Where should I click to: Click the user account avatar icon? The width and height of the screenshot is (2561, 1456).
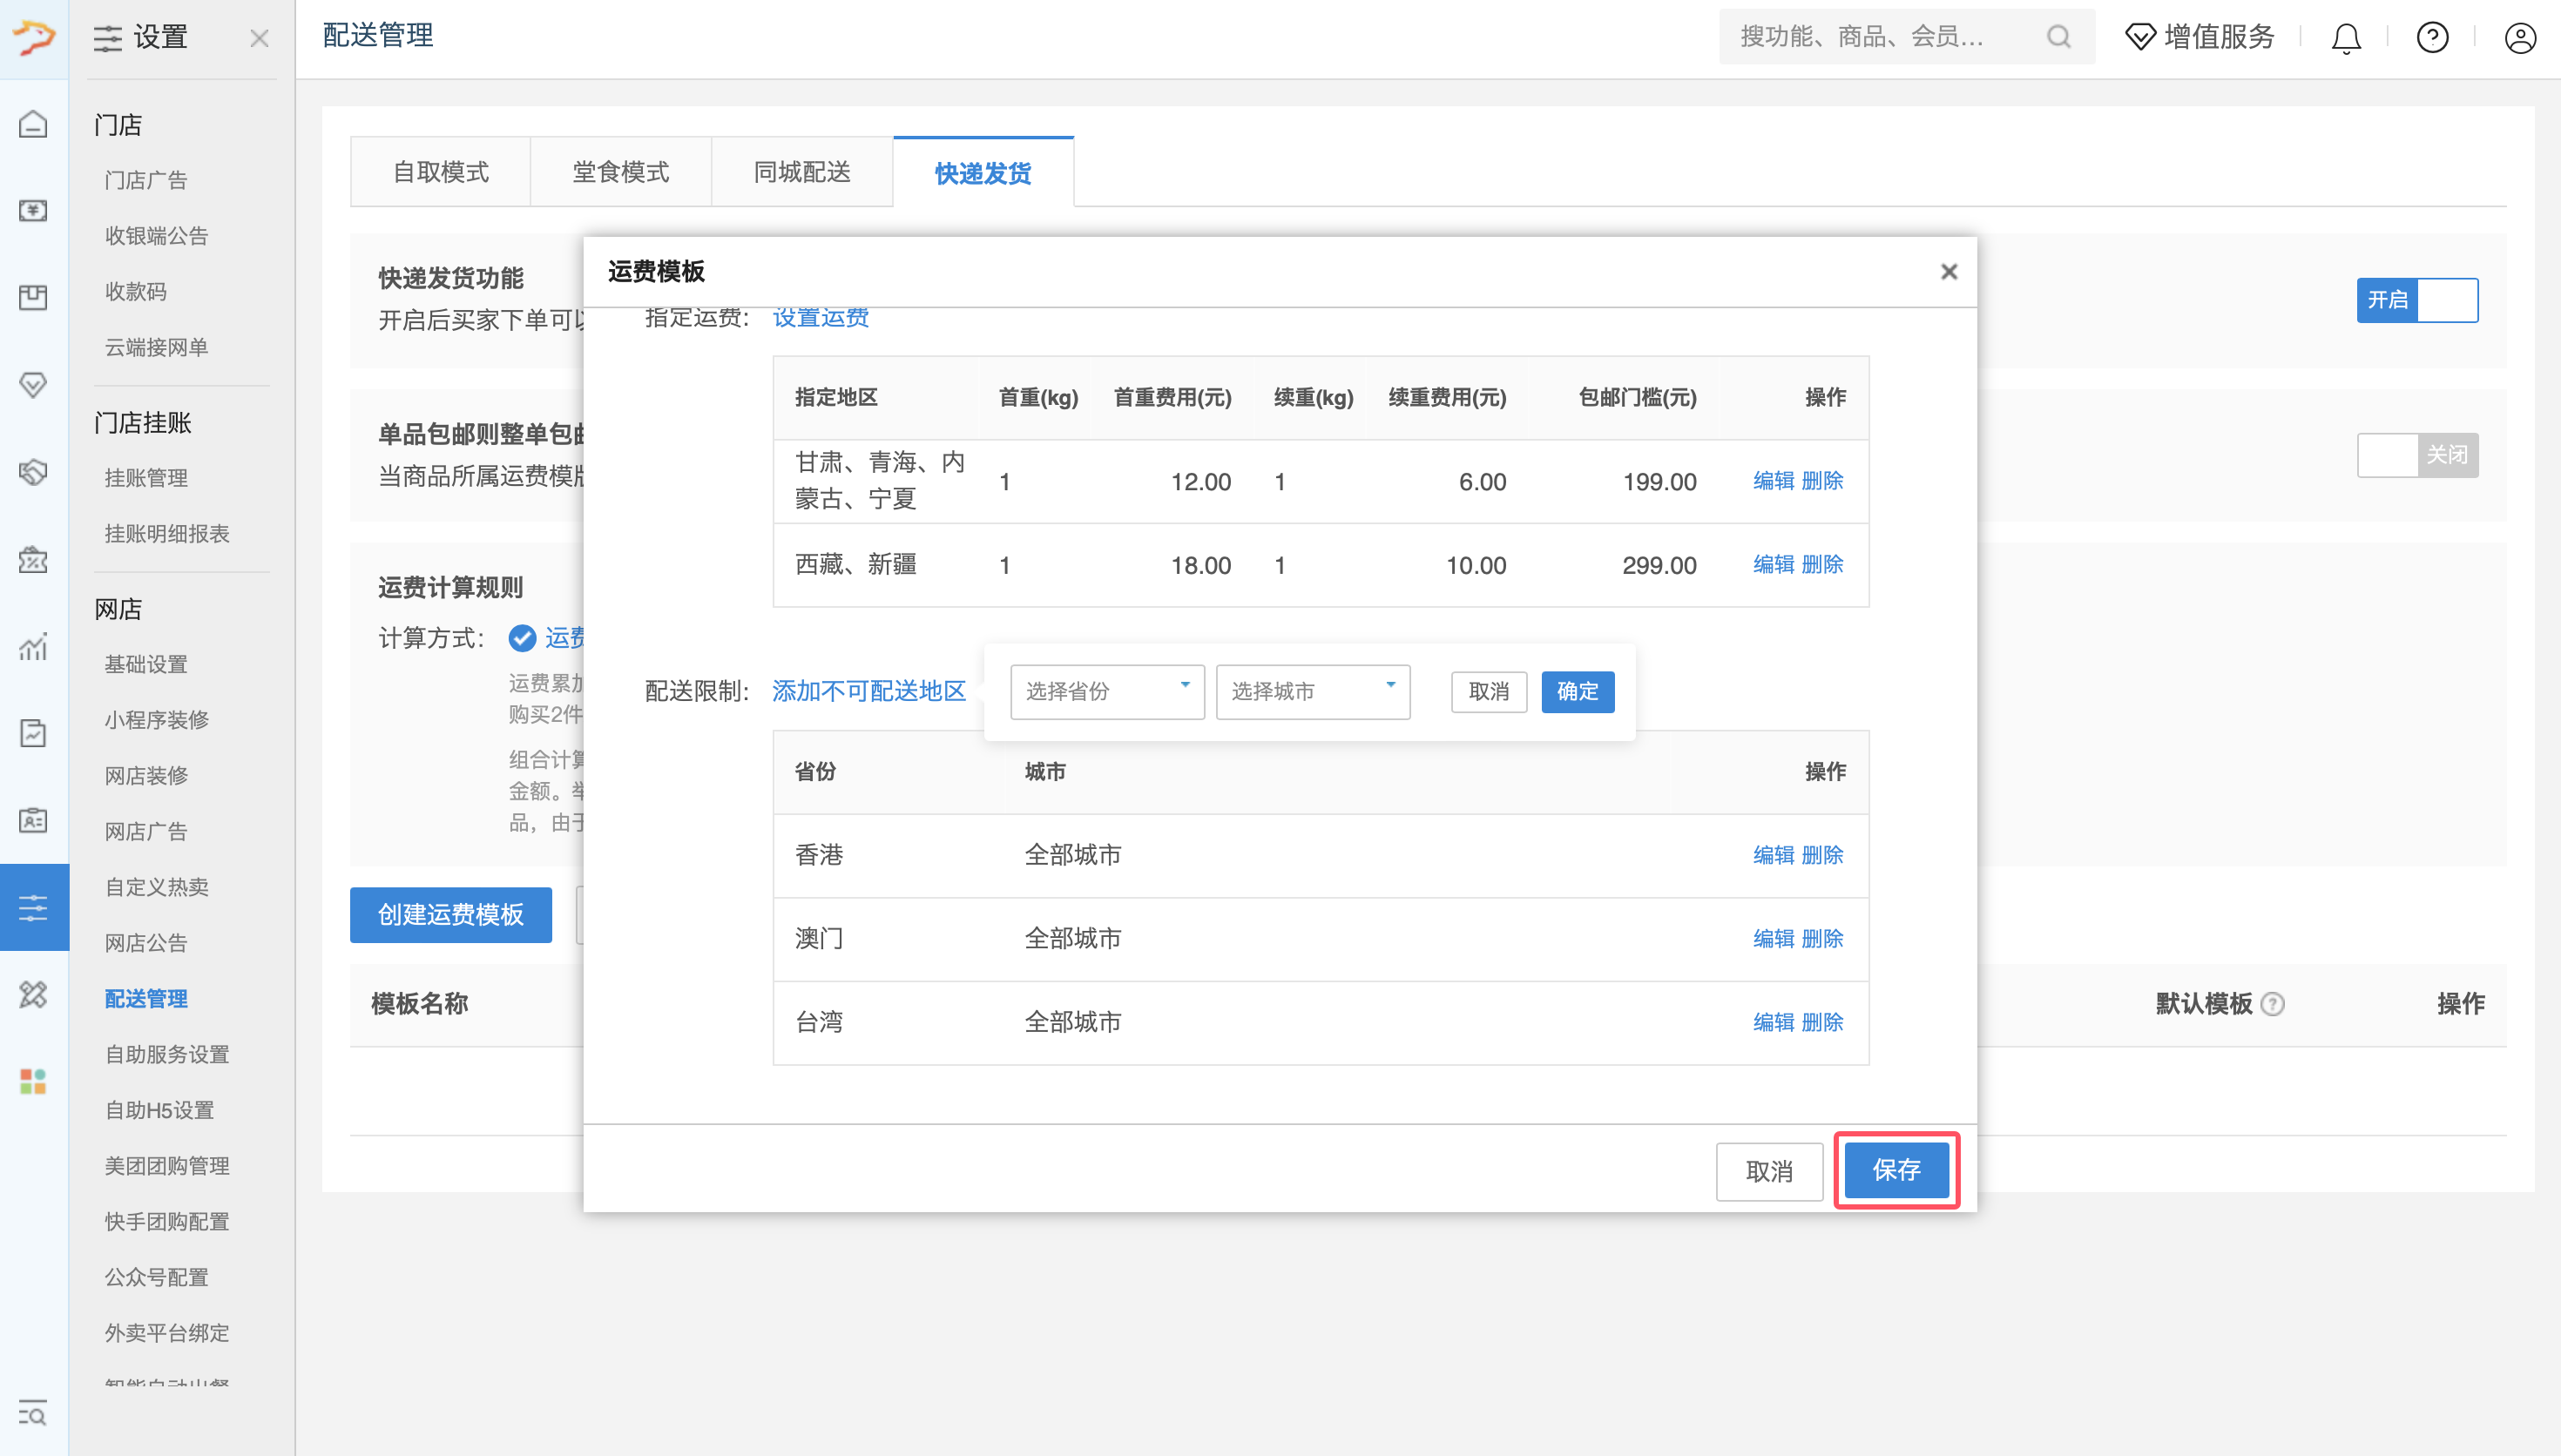(x=2519, y=38)
